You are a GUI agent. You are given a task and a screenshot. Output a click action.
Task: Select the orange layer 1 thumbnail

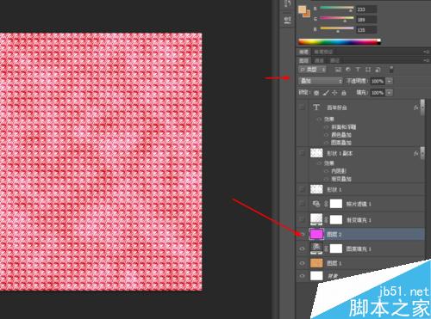(x=316, y=263)
